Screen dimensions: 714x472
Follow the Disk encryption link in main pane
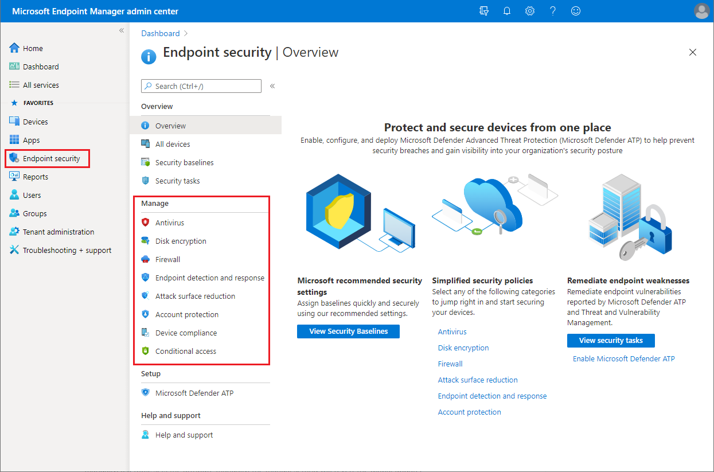coord(463,348)
